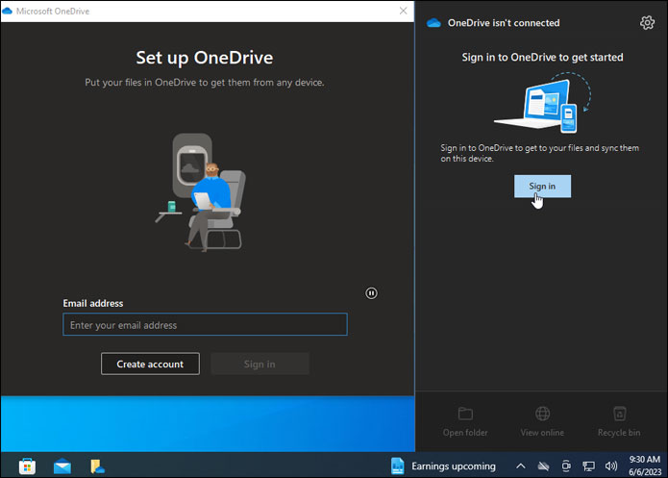The height and width of the screenshot is (478, 668).
Task: Click the Email address input field
Action: pos(205,325)
